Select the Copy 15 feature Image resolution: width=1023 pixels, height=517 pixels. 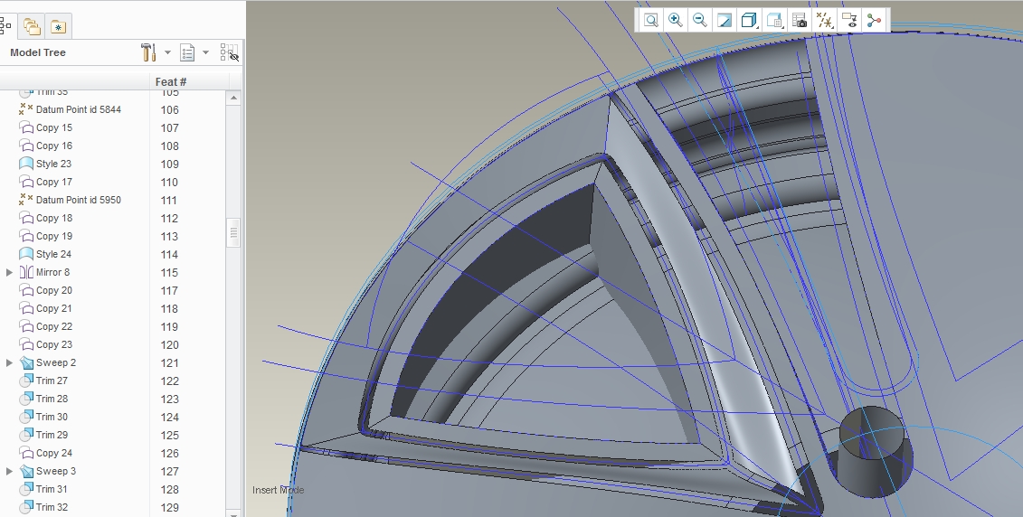point(54,127)
